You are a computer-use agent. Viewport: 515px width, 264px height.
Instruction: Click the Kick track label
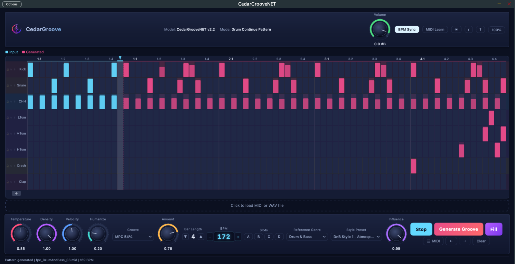pyautogui.click(x=23, y=69)
